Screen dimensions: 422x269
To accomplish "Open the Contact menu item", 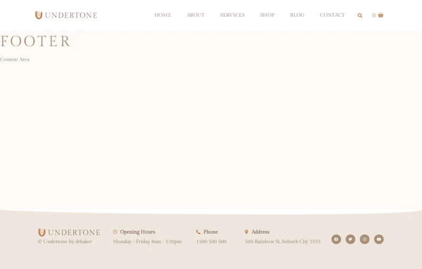I will point(332,15).
